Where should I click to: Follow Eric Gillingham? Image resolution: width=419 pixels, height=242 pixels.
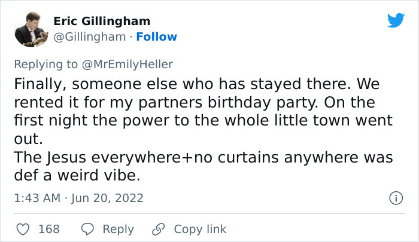[x=156, y=37]
